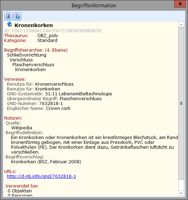Screen dimensions: 188x200
Task: Select Verschluss in the Begriffshierarchie
Action: tap(21, 60)
